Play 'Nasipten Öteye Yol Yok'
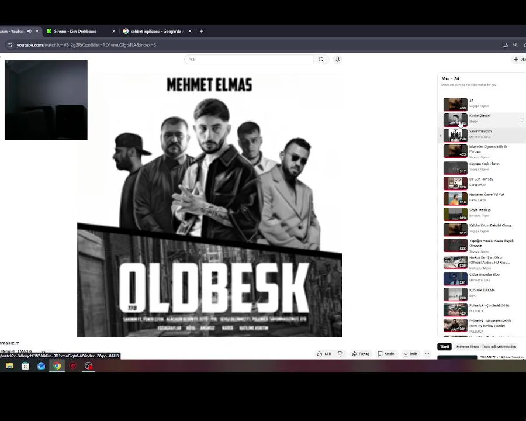Image resolution: width=526 pixels, height=421 pixels. [482, 198]
